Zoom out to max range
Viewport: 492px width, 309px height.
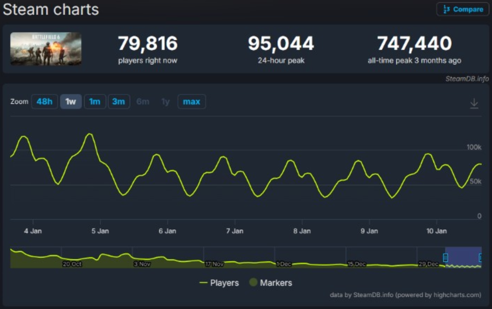point(191,102)
